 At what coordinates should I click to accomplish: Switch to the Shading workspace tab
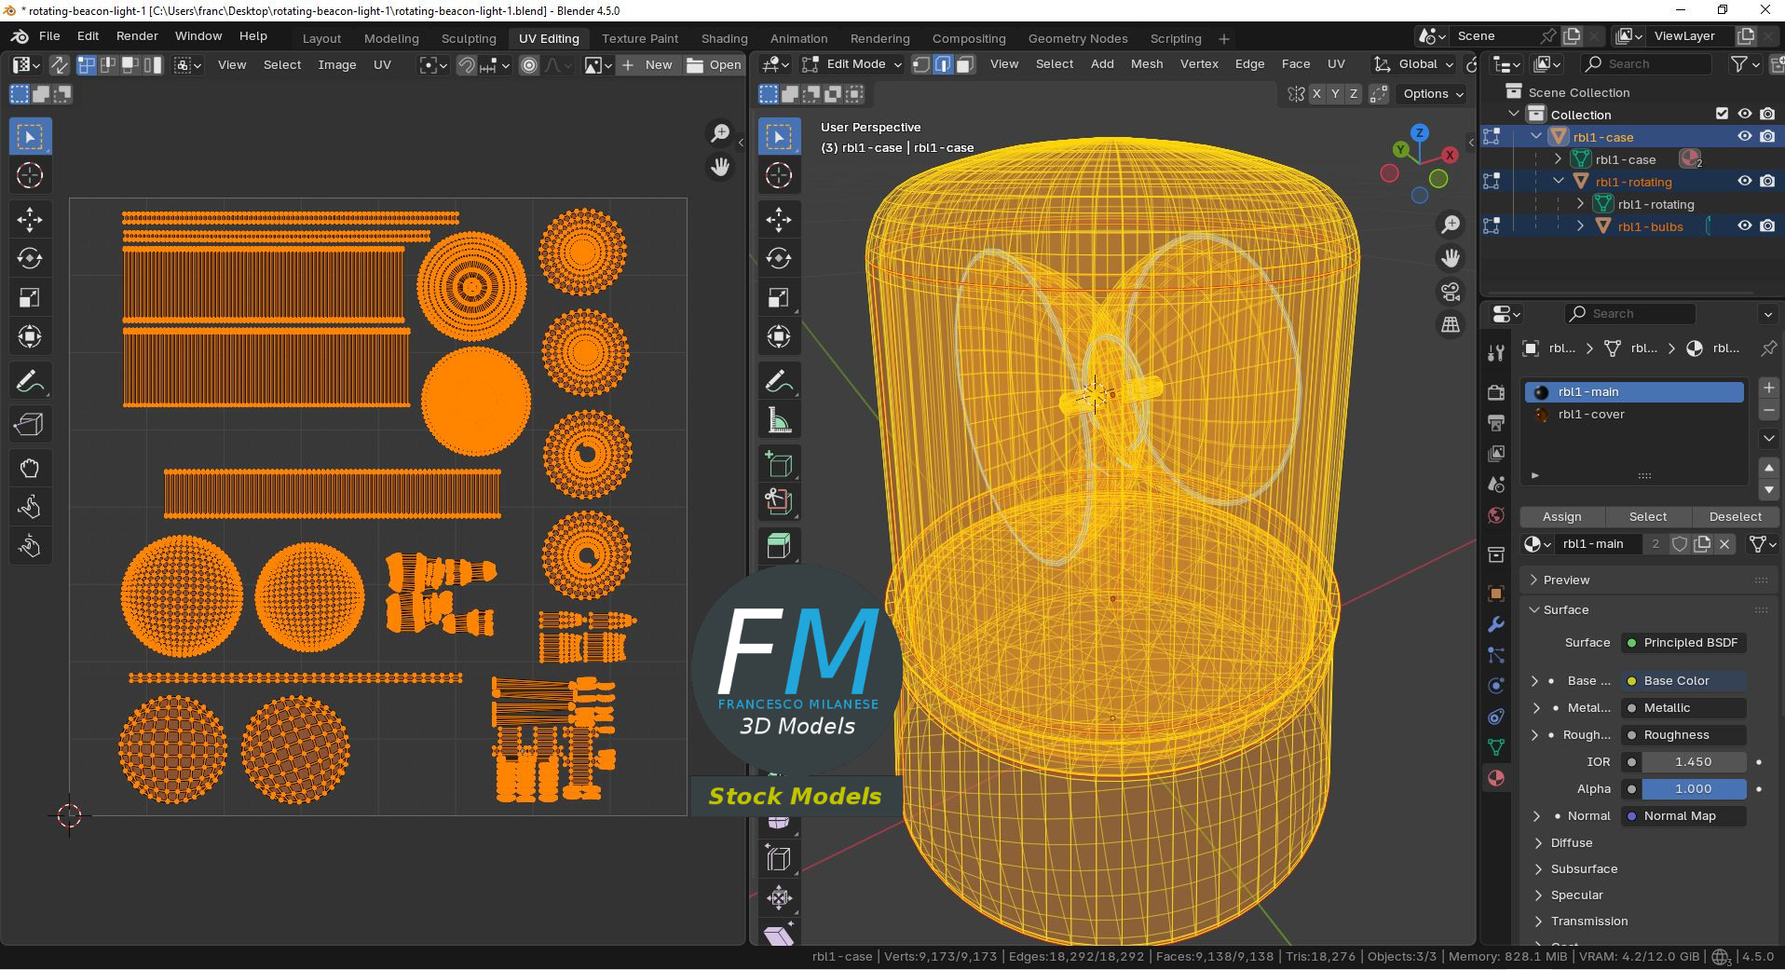tap(724, 38)
